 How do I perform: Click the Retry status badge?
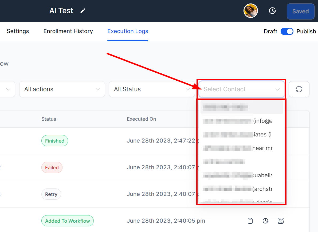click(x=51, y=194)
